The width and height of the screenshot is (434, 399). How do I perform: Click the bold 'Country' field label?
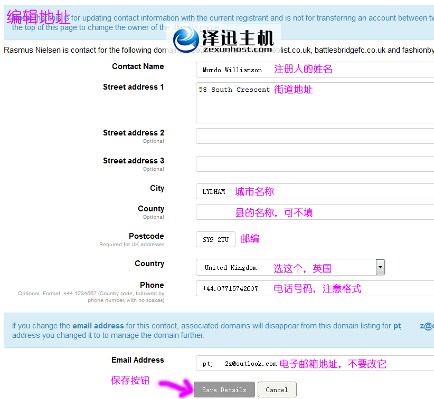point(149,264)
